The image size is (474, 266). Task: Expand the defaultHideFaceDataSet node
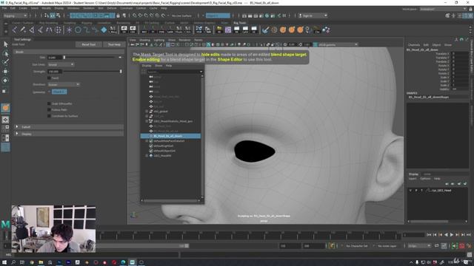tap(147, 141)
